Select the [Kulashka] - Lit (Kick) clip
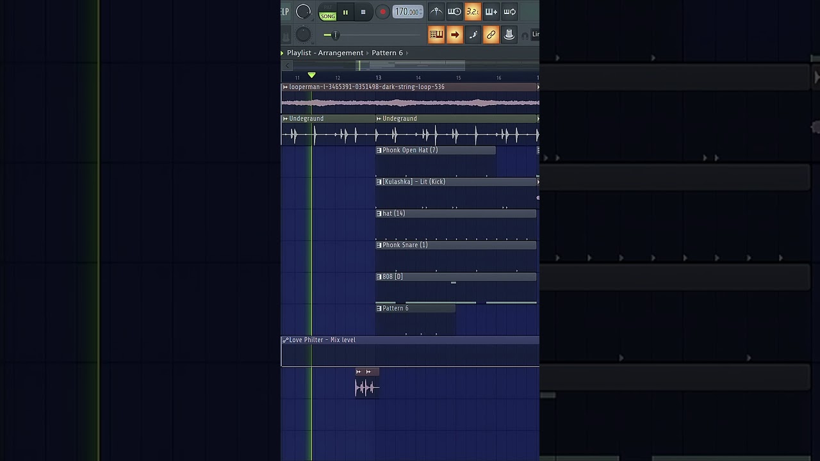 (x=457, y=193)
